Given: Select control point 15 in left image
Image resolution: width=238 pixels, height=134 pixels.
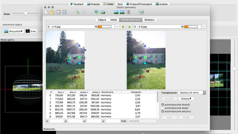Looking at the screenshot, I should pyautogui.click(x=83, y=72).
